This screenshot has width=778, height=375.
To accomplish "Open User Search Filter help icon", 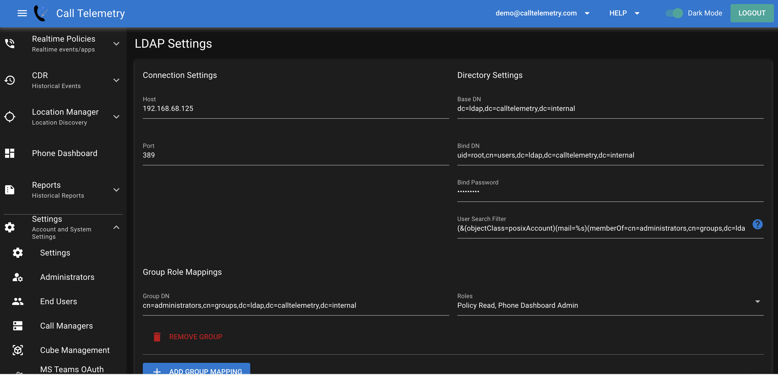I will click(x=757, y=225).
